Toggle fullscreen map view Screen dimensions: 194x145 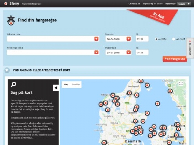tap(181, 83)
